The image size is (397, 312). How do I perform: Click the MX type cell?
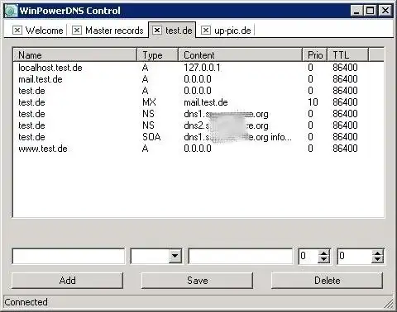(149, 102)
